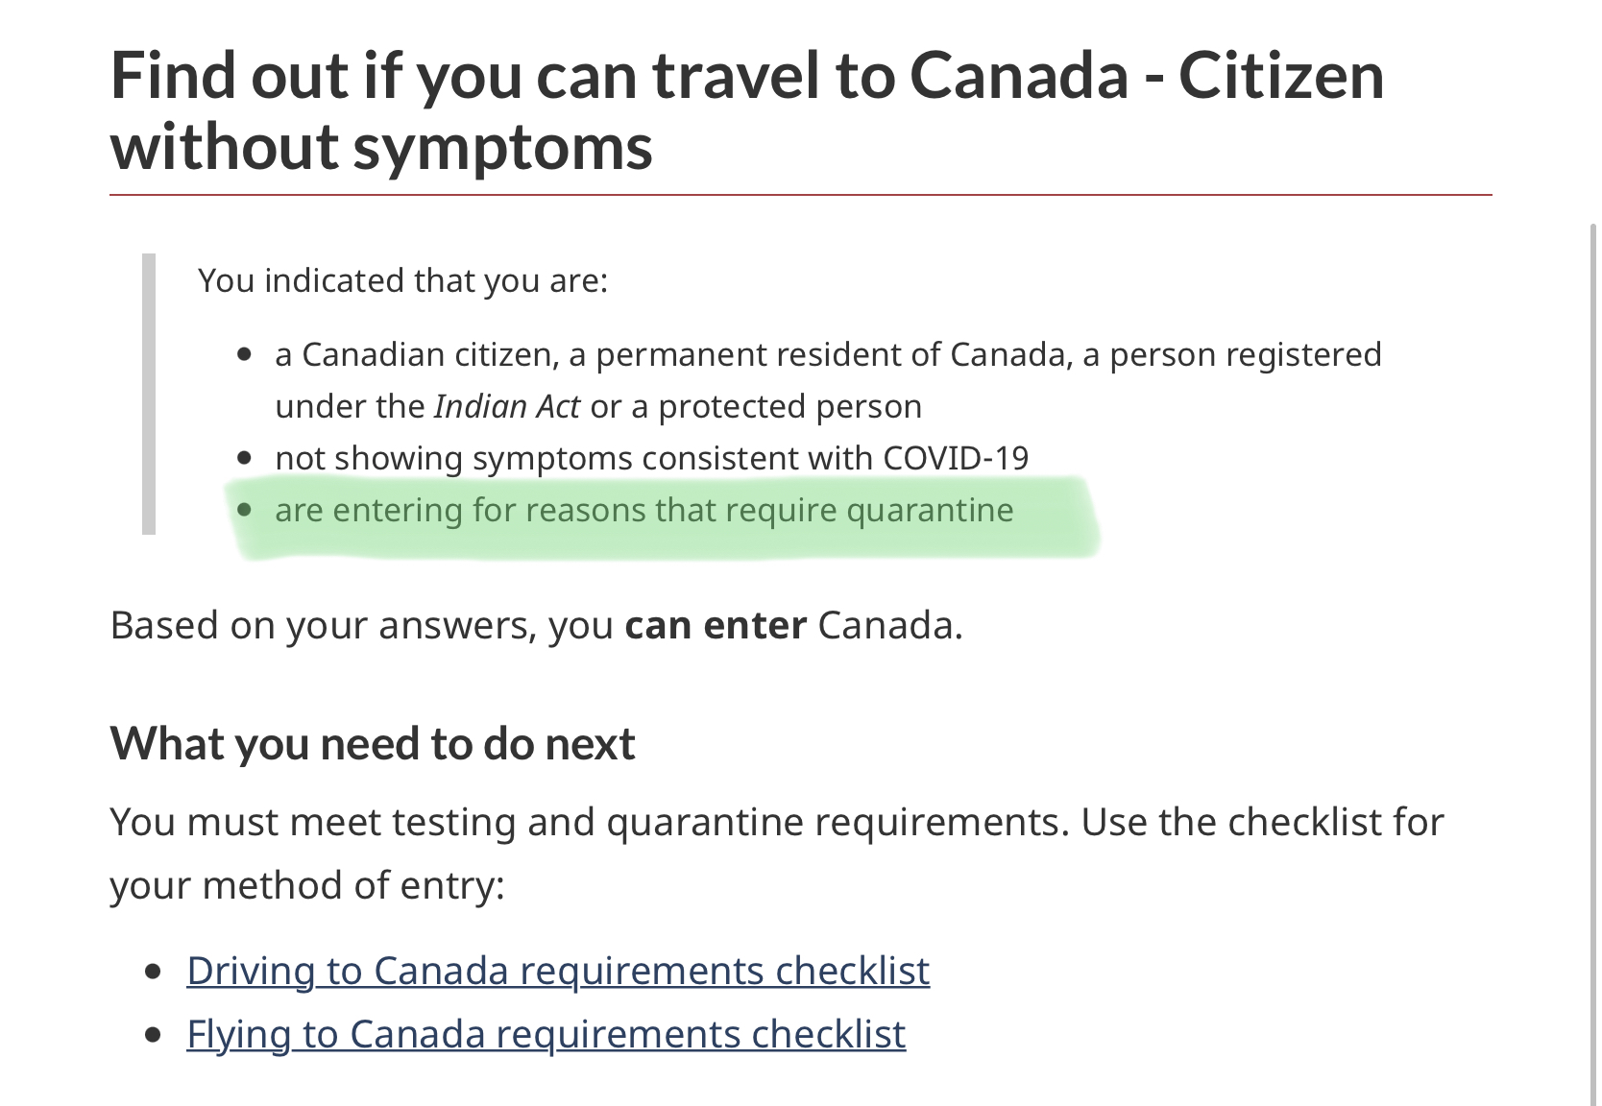1602x1106 pixels.
Task: Click the 'You indicated that you are:' text
Action: (x=403, y=280)
